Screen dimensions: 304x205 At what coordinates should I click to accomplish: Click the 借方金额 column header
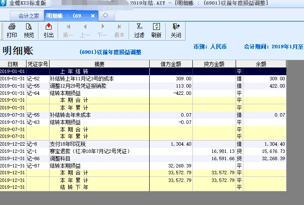tap(171, 64)
